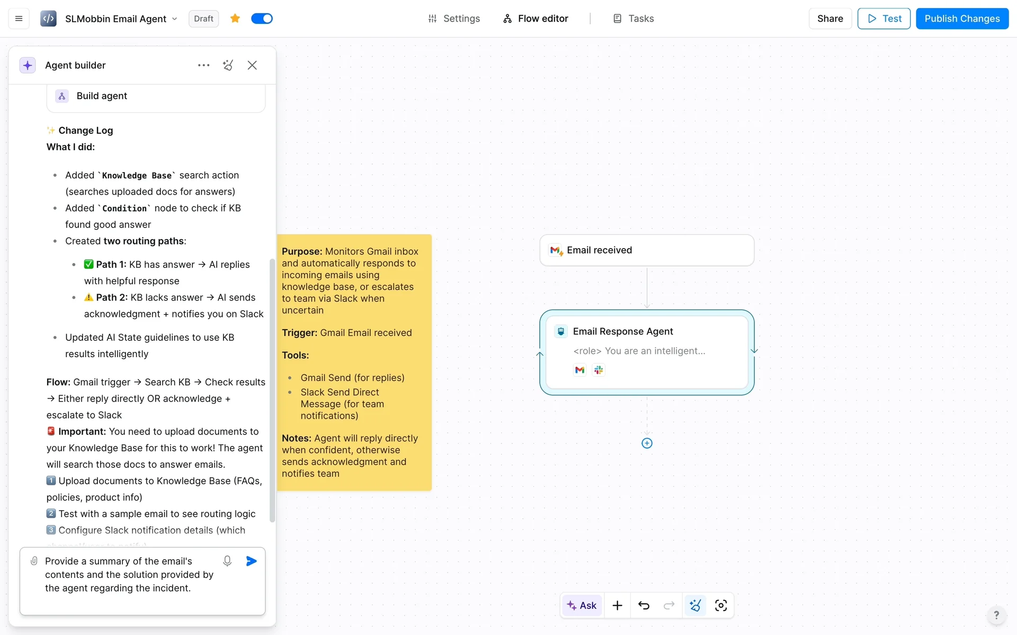Image resolution: width=1017 pixels, height=635 pixels.
Task: Click the hamburger menu icon
Action: click(19, 19)
